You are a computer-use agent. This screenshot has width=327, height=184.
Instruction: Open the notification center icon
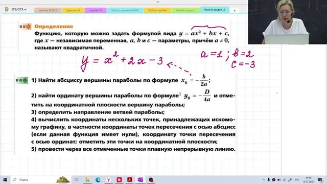point(320,180)
